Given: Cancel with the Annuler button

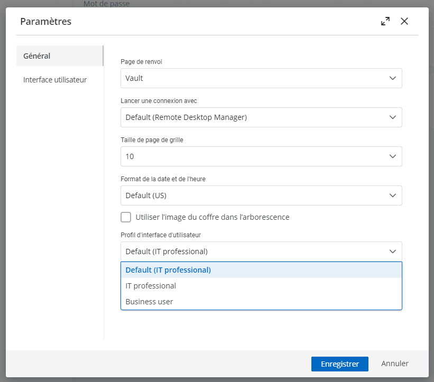Looking at the screenshot, I should click(395, 364).
